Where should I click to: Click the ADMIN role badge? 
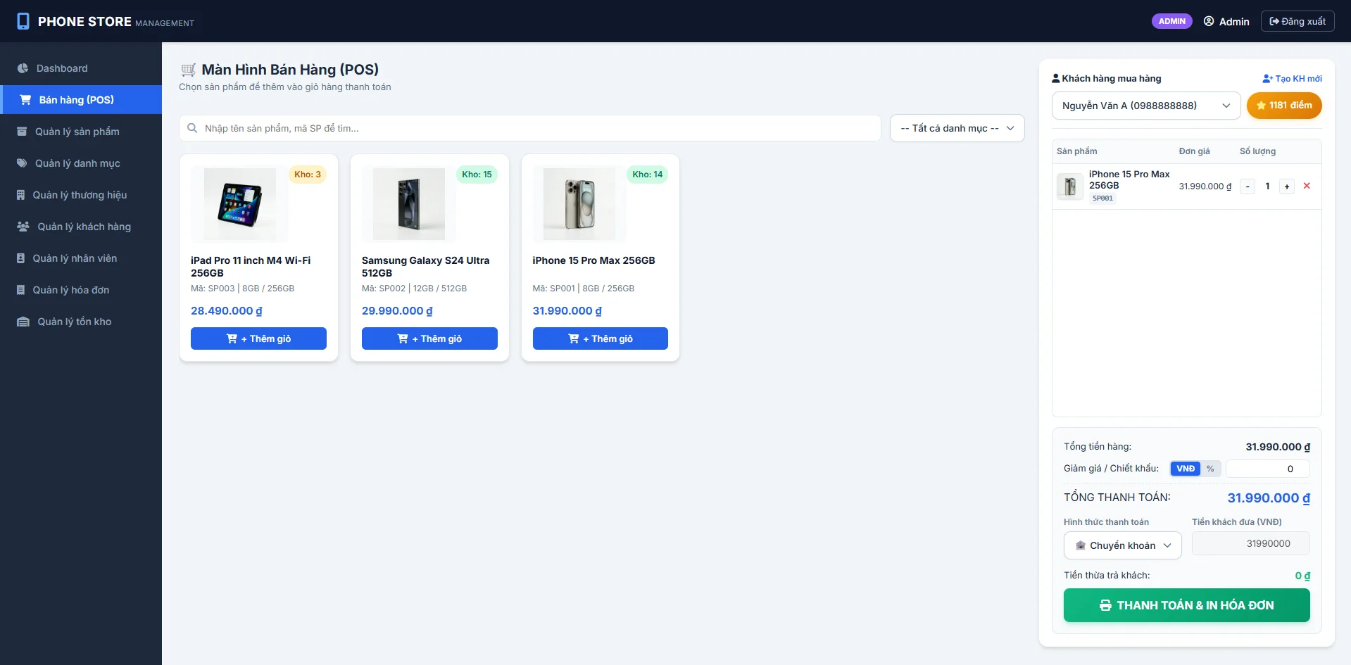(1172, 21)
